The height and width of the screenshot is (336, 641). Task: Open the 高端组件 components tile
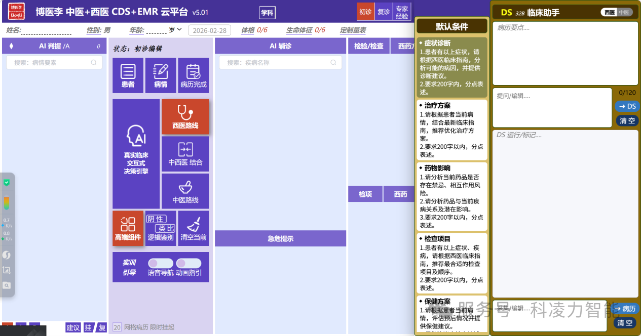click(128, 228)
